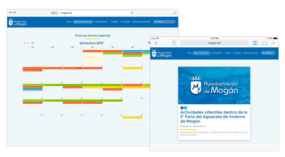Open the share sheet icon in tablet Safari

(174, 43)
